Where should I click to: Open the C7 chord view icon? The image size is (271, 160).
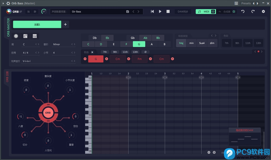[x=25, y=36]
